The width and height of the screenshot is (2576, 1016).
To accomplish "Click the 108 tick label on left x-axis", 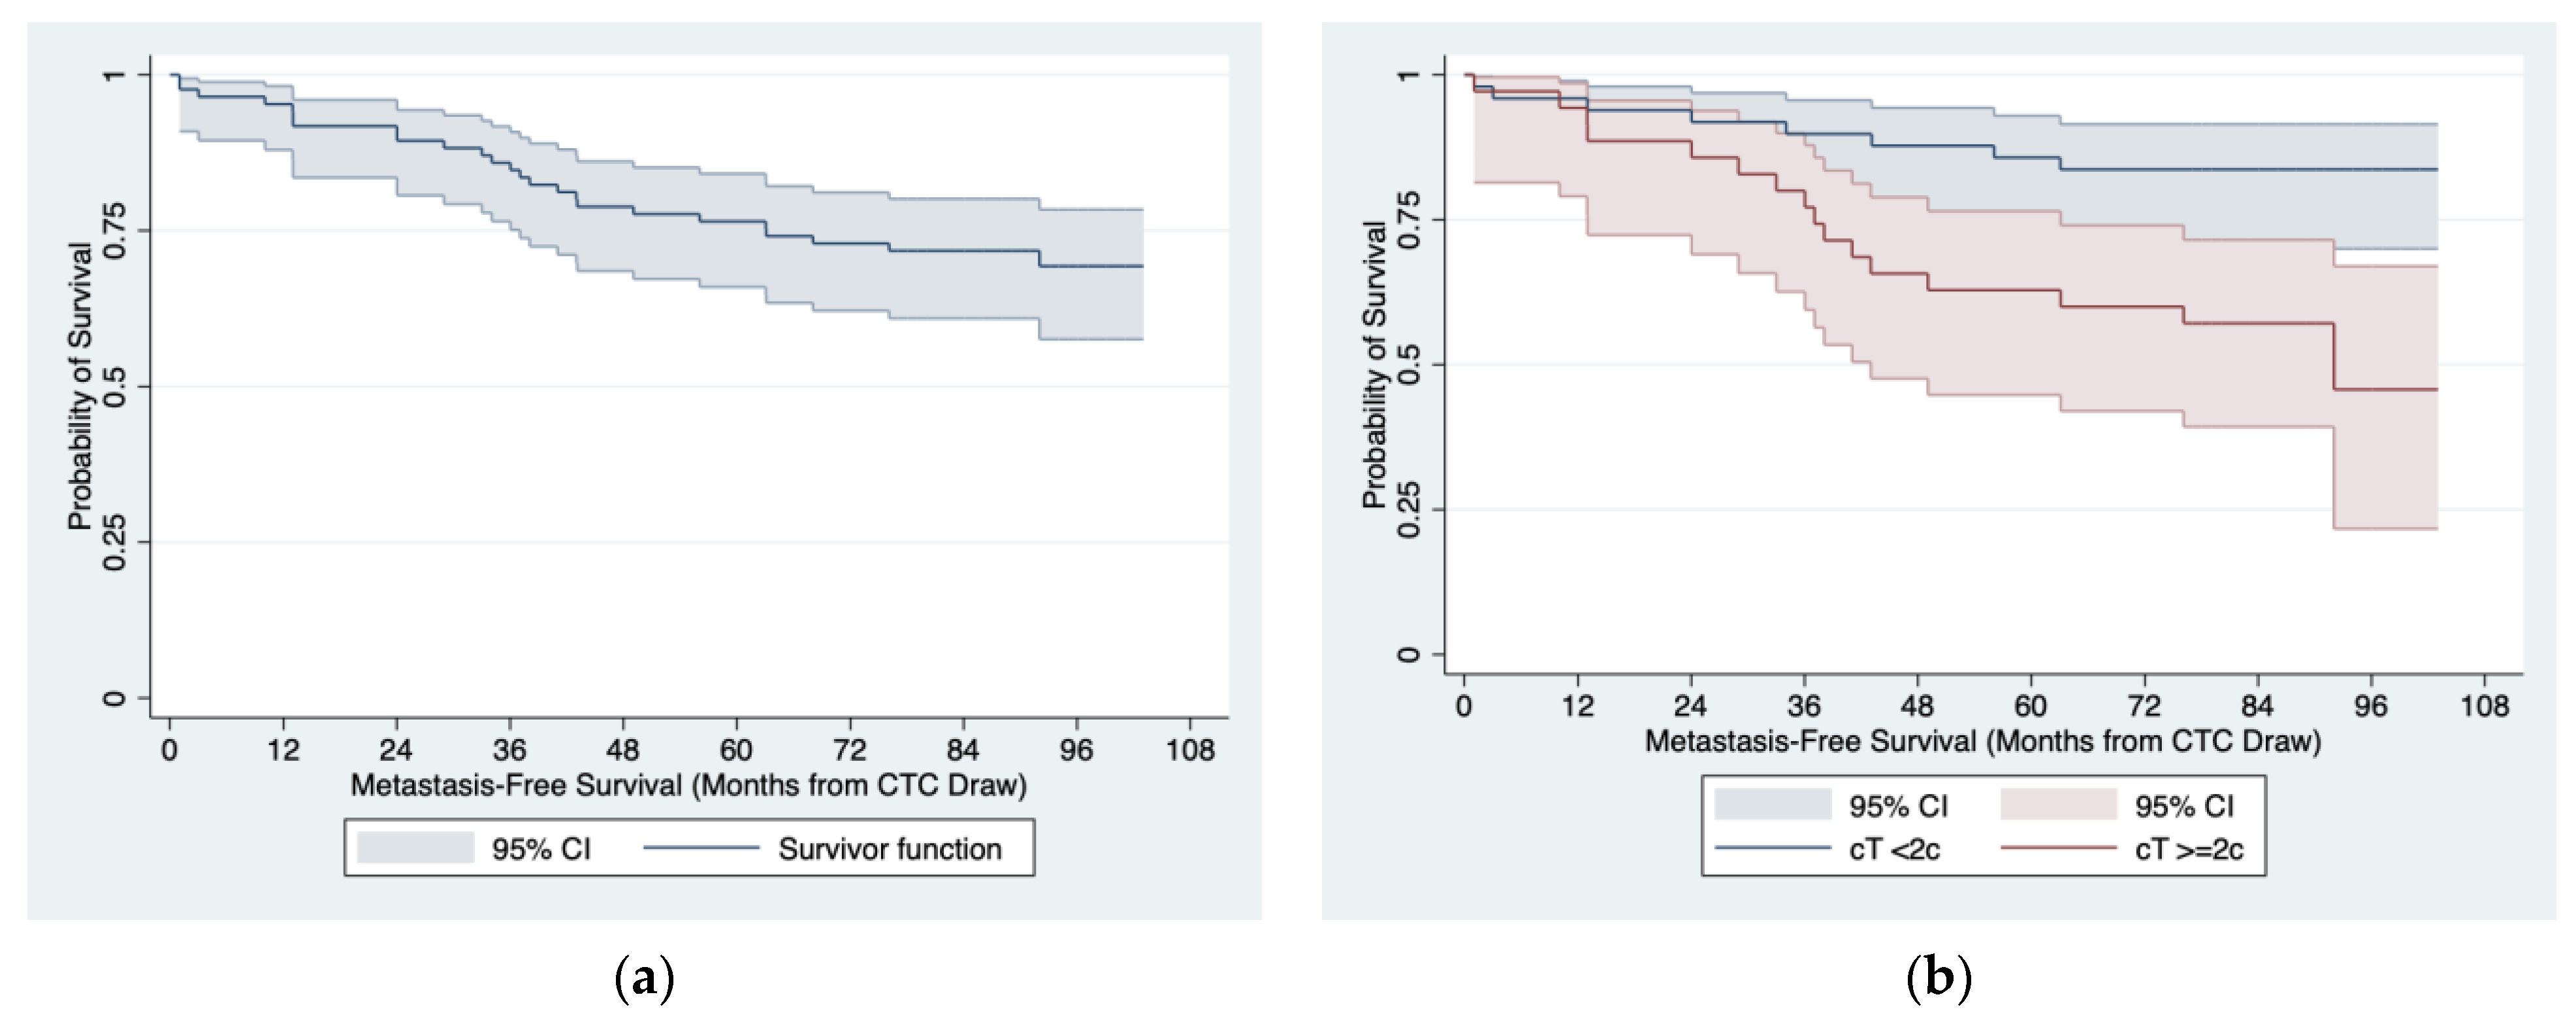I will tap(1189, 750).
